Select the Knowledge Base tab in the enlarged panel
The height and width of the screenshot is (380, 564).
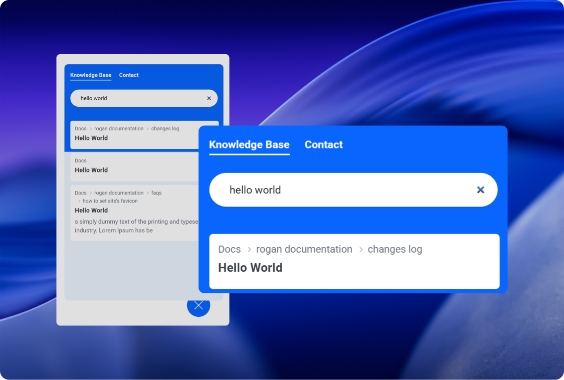tap(249, 145)
